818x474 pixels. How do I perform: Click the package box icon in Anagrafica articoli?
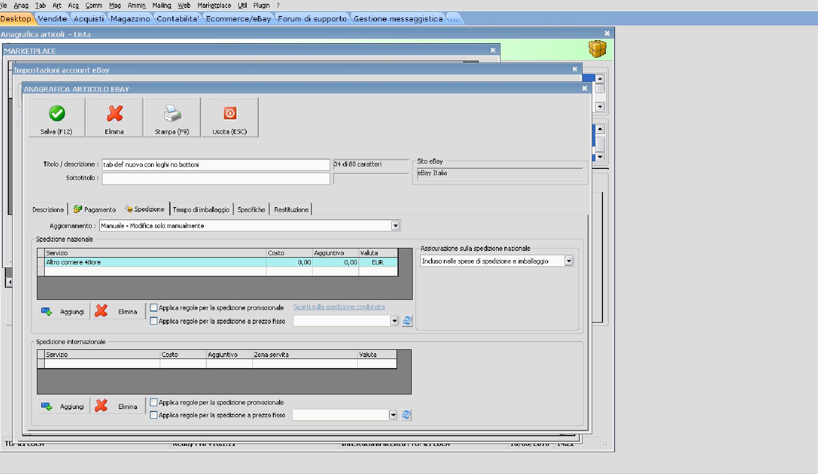(x=598, y=49)
